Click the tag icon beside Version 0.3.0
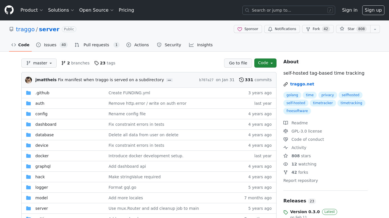Screen dimensions: 389x218 point(286,212)
